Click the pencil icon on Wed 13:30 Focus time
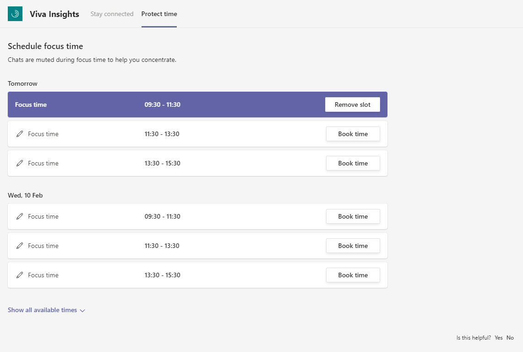This screenshot has width=523, height=352. point(20,275)
